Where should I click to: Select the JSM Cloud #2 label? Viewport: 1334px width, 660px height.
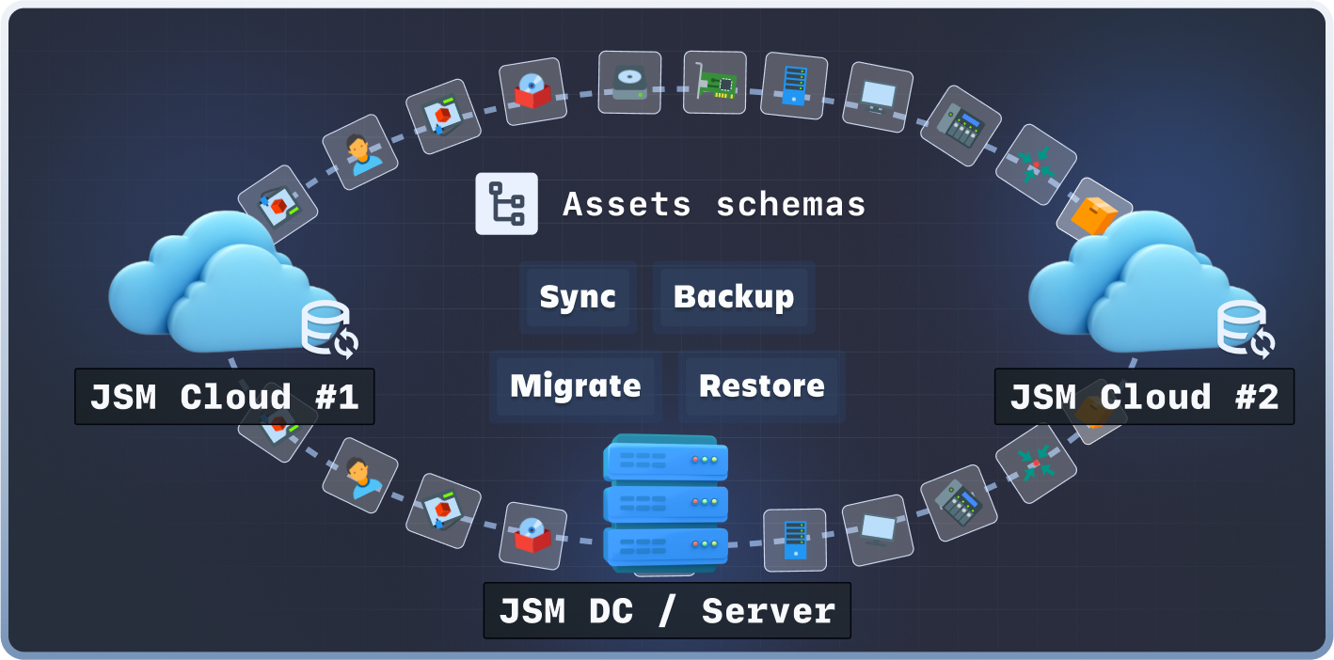pos(1143,397)
